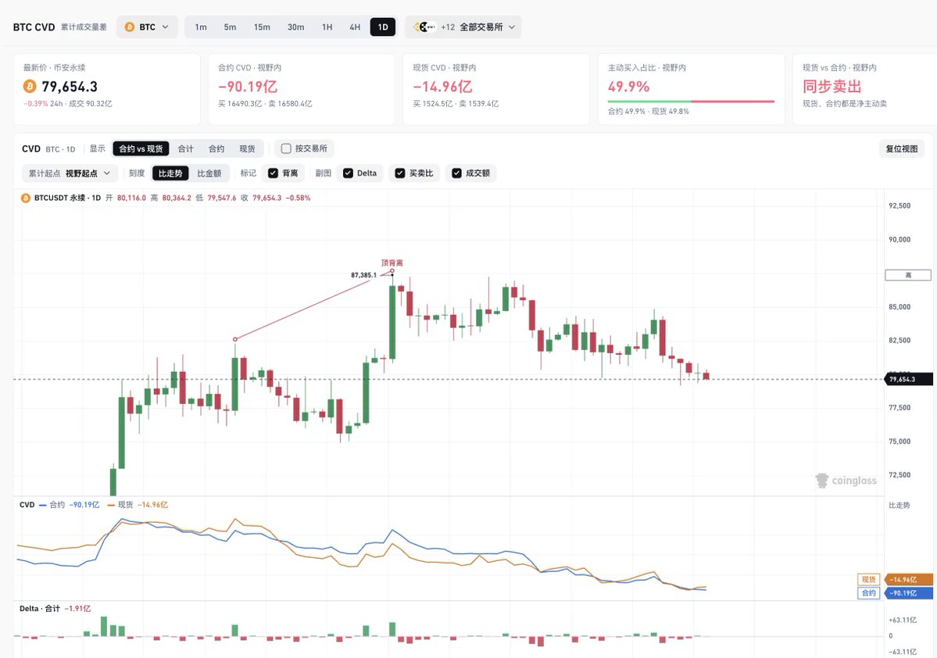The image size is (937, 658).
Task: Click the 复位视图 reset view button
Action: point(902,148)
